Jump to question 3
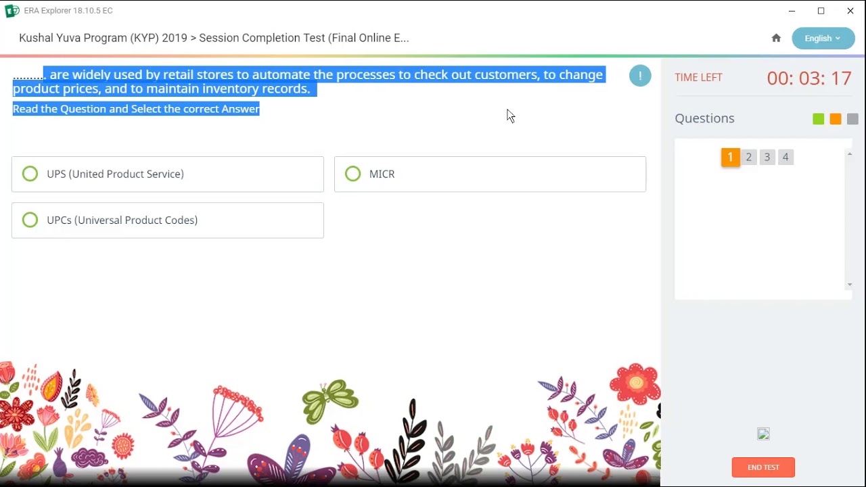The height and width of the screenshot is (487, 866). pos(767,157)
